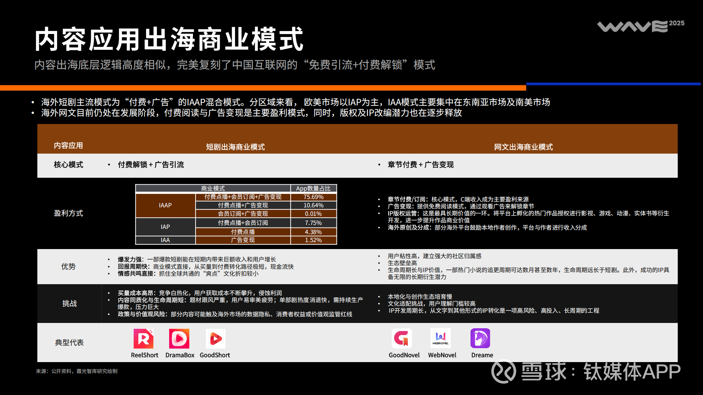The image size is (703, 395).
Task: Click the GoodNovel app icon
Action: 402,338
